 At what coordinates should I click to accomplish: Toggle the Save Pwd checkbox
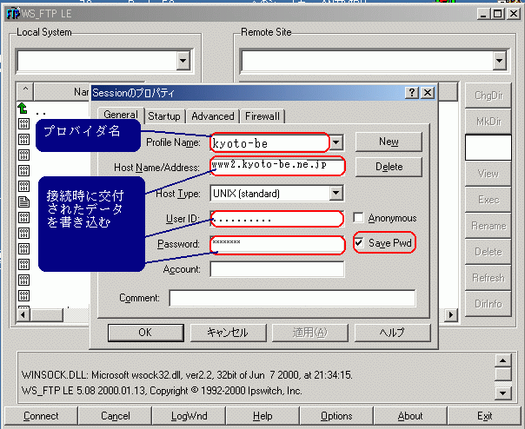[359, 242]
